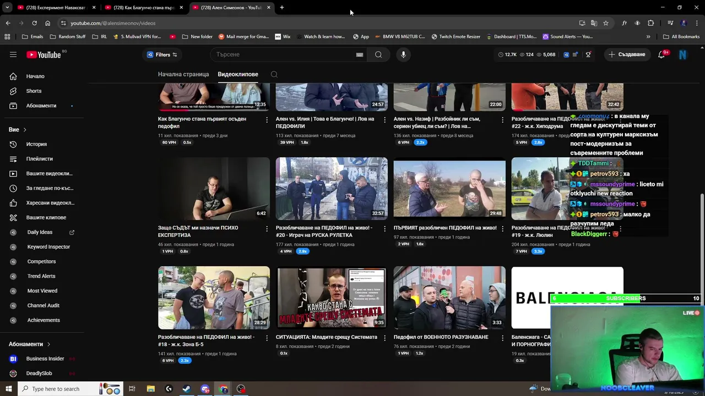Open the Steam icon in the taskbar
The height and width of the screenshot is (396, 705).
click(187, 389)
